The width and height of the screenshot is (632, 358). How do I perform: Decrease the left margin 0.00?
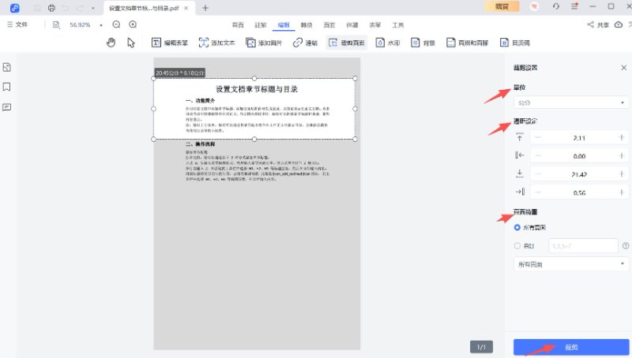pos(538,155)
